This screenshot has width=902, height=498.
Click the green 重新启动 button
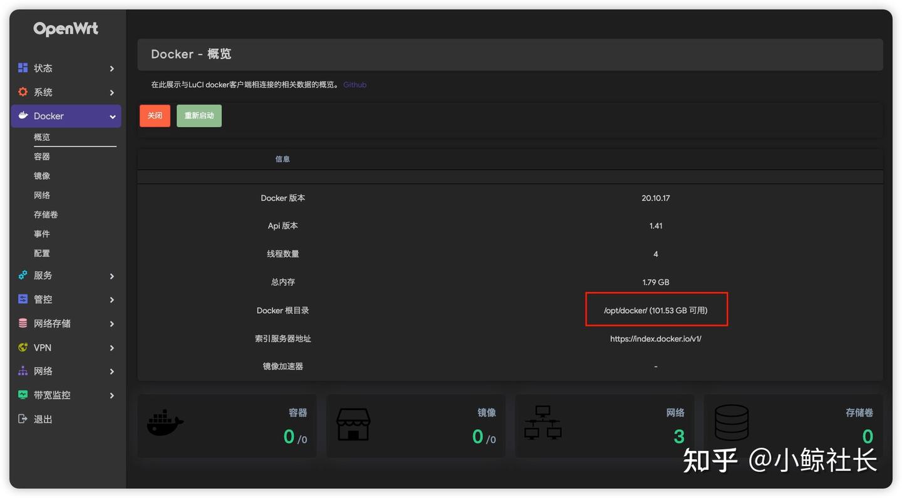199,116
